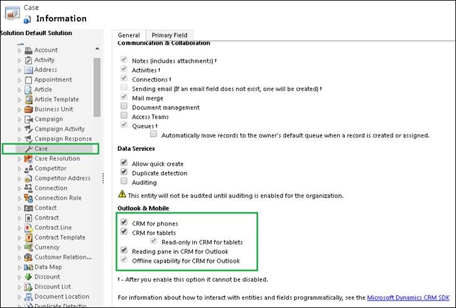Click the Case entity header icon
456x308 pixels.
(13, 13)
